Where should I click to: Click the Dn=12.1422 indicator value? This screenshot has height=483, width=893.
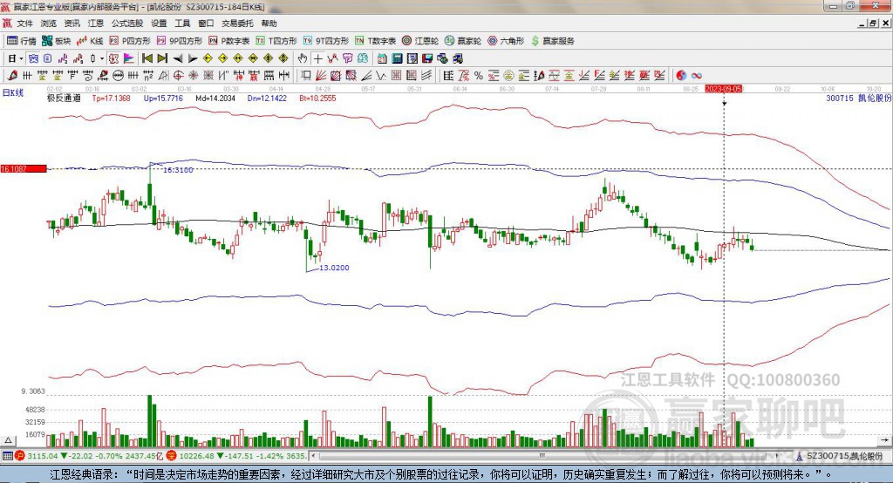[x=267, y=98]
